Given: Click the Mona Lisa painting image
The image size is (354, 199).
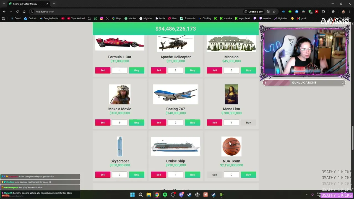Looking at the screenshot, I should tap(231, 94).
